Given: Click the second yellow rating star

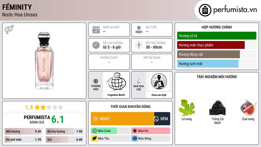Looking at the screenshot, I should pos(43,107).
